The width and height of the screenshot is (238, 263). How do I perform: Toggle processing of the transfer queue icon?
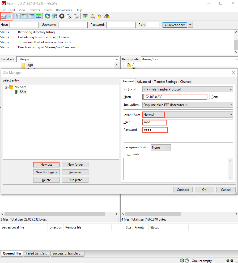tap(54, 16)
